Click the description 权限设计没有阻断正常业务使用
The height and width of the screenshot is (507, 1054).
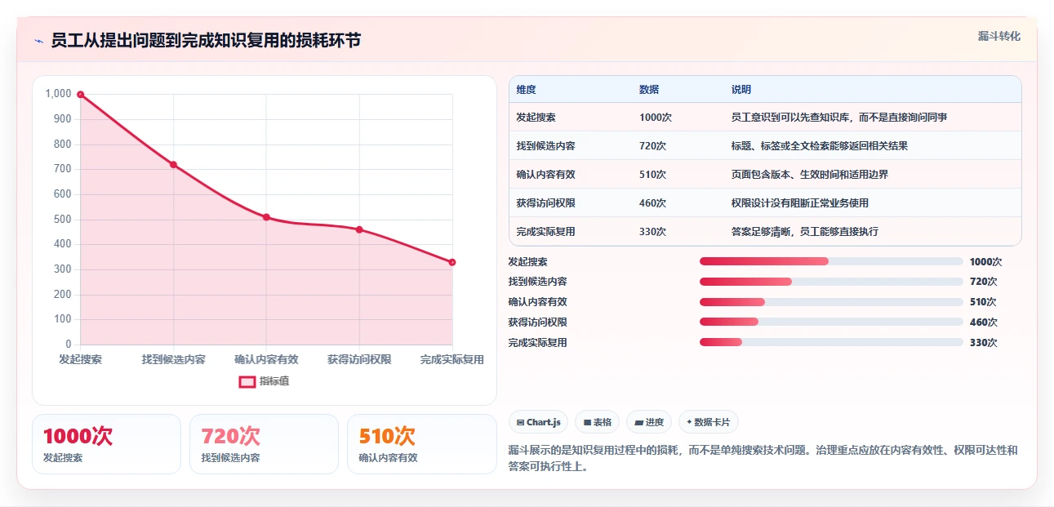(x=800, y=203)
